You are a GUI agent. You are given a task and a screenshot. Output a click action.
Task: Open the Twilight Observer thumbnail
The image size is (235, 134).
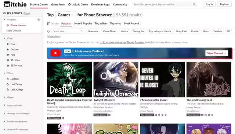point(116,79)
